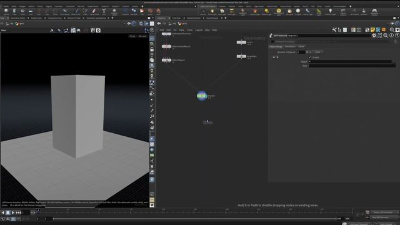The width and height of the screenshot is (400, 225).
Task: Click the frame range slider bar
Action: [194, 219]
